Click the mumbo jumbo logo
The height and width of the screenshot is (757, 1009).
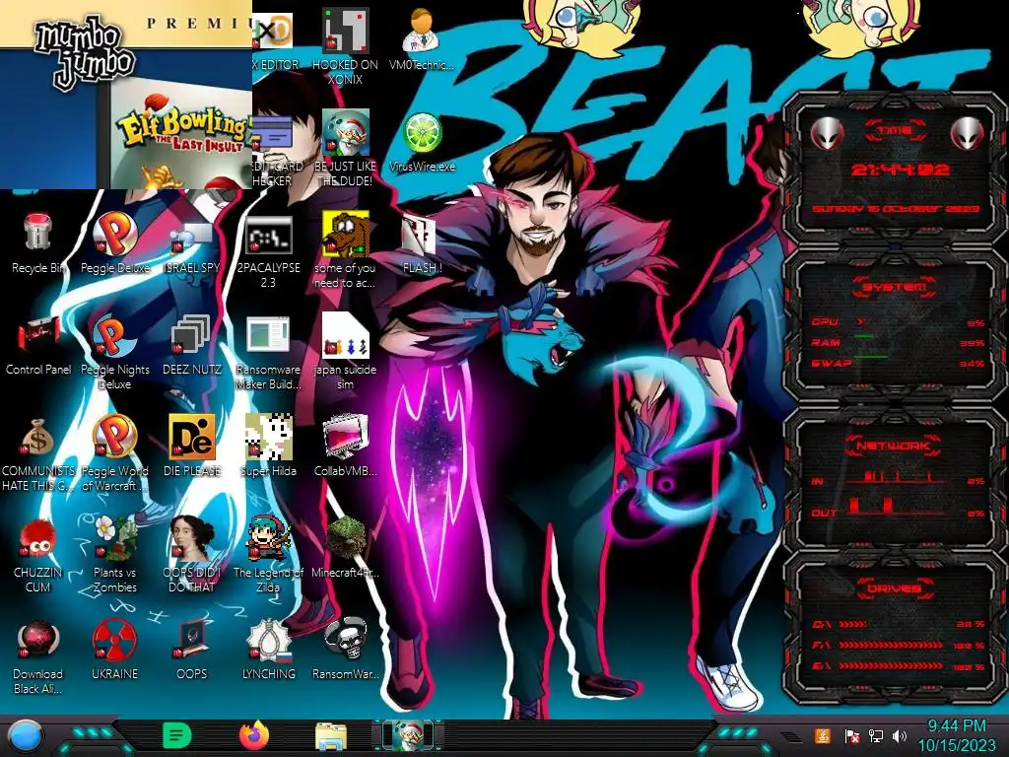(x=85, y=52)
